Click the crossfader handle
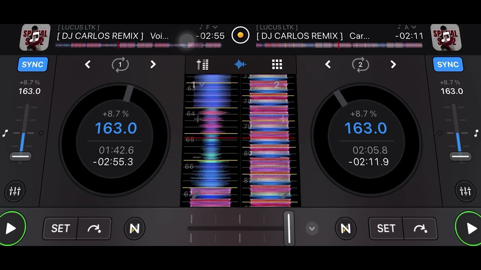 point(289,228)
